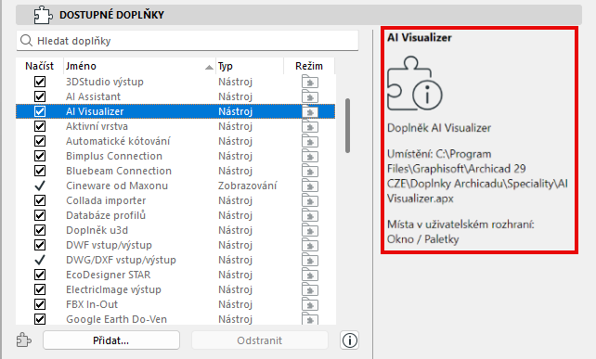Click the folder mode icon for 3DStudio výstup
Image resolution: width=596 pixels, height=359 pixels.
(x=310, y=82)
